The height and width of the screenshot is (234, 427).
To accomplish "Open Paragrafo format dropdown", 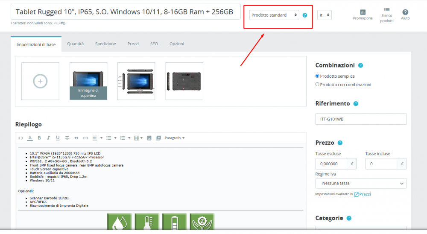I will [x=175, y=138].
